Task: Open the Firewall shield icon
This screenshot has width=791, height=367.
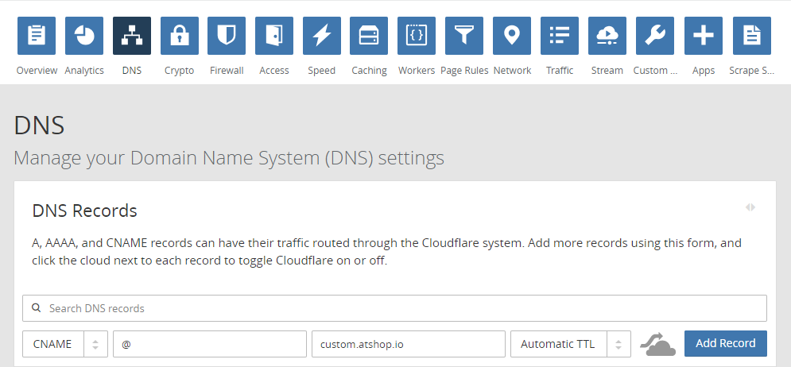Action: click(227, 36)
